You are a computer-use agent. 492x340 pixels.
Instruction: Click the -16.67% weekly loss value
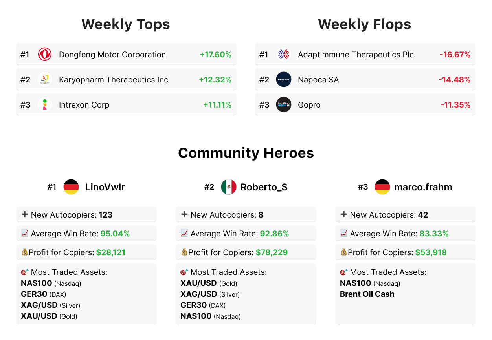coord(455,55)
